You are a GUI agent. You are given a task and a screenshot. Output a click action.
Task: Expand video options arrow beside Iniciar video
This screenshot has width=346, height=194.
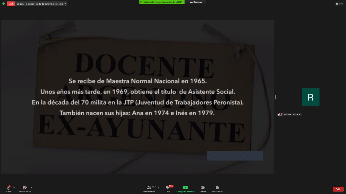pos(32,188)
